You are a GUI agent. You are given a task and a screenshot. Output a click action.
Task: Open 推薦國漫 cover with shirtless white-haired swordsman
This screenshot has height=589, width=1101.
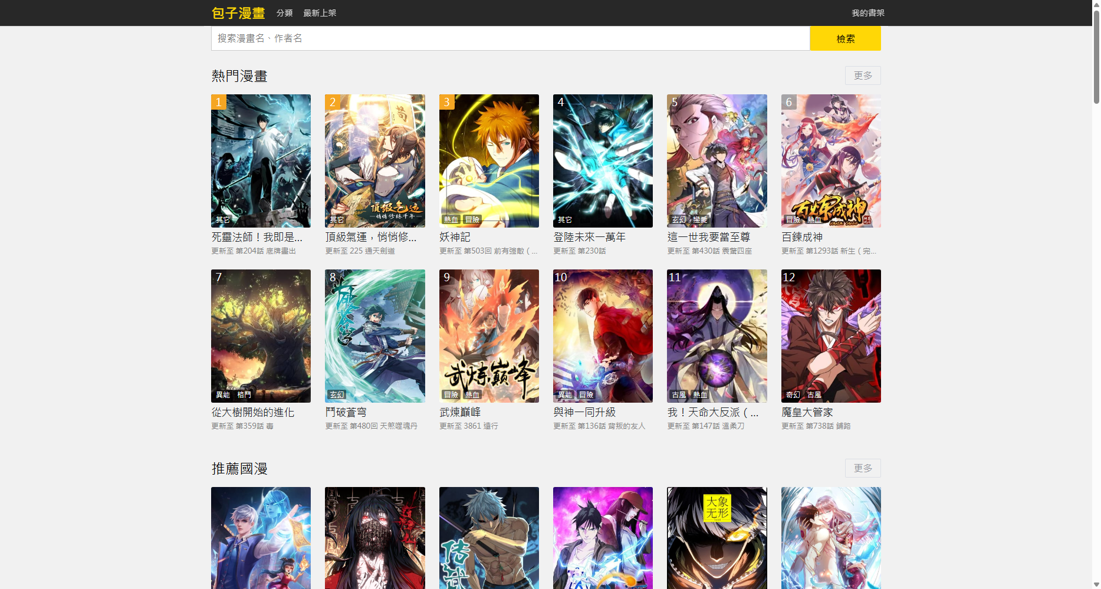489,538
